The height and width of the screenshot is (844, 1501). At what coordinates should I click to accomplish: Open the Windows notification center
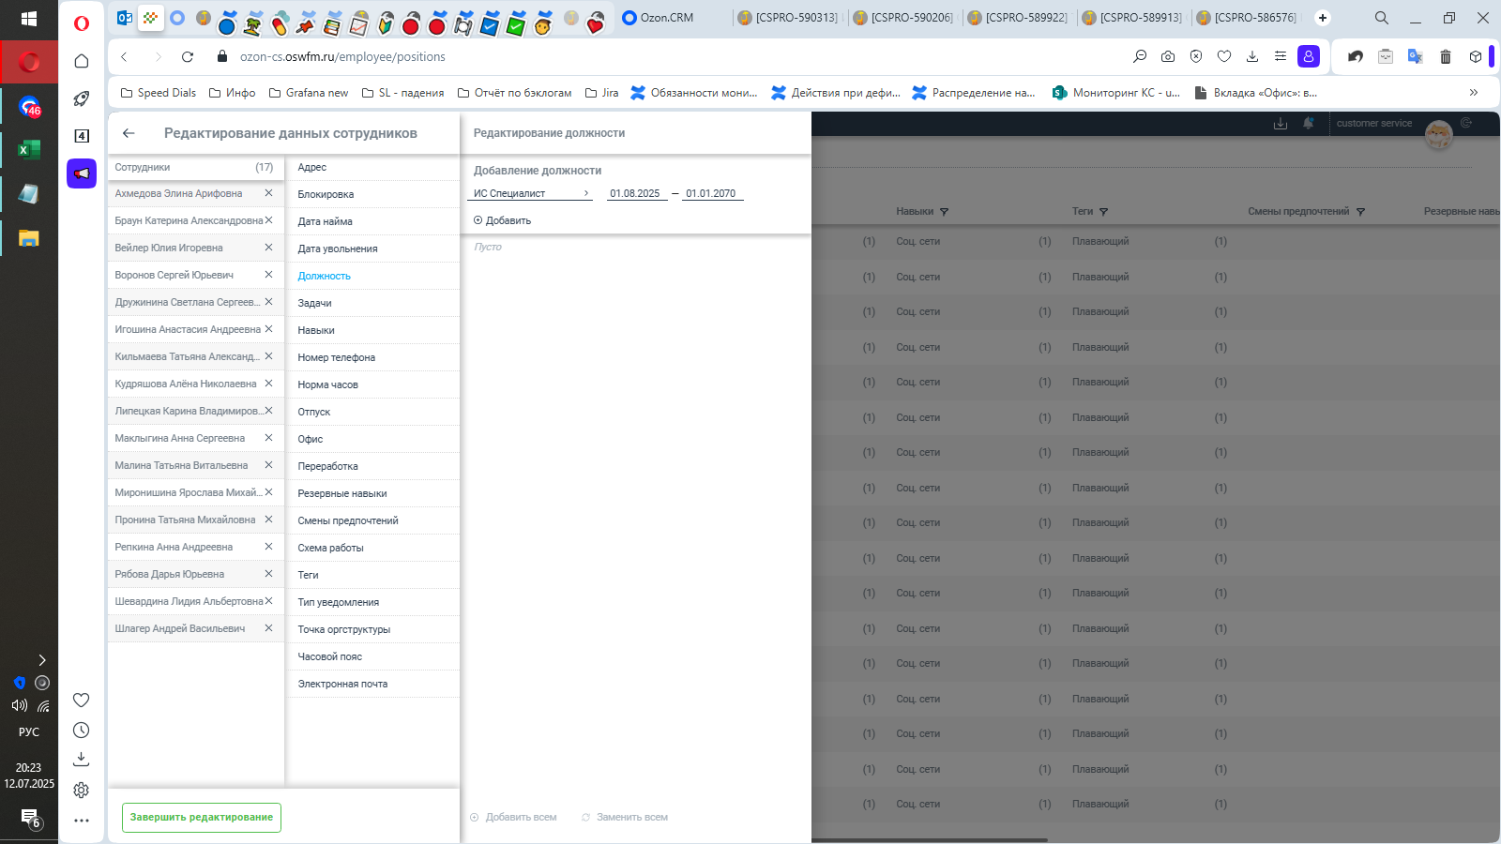[30, 820]
